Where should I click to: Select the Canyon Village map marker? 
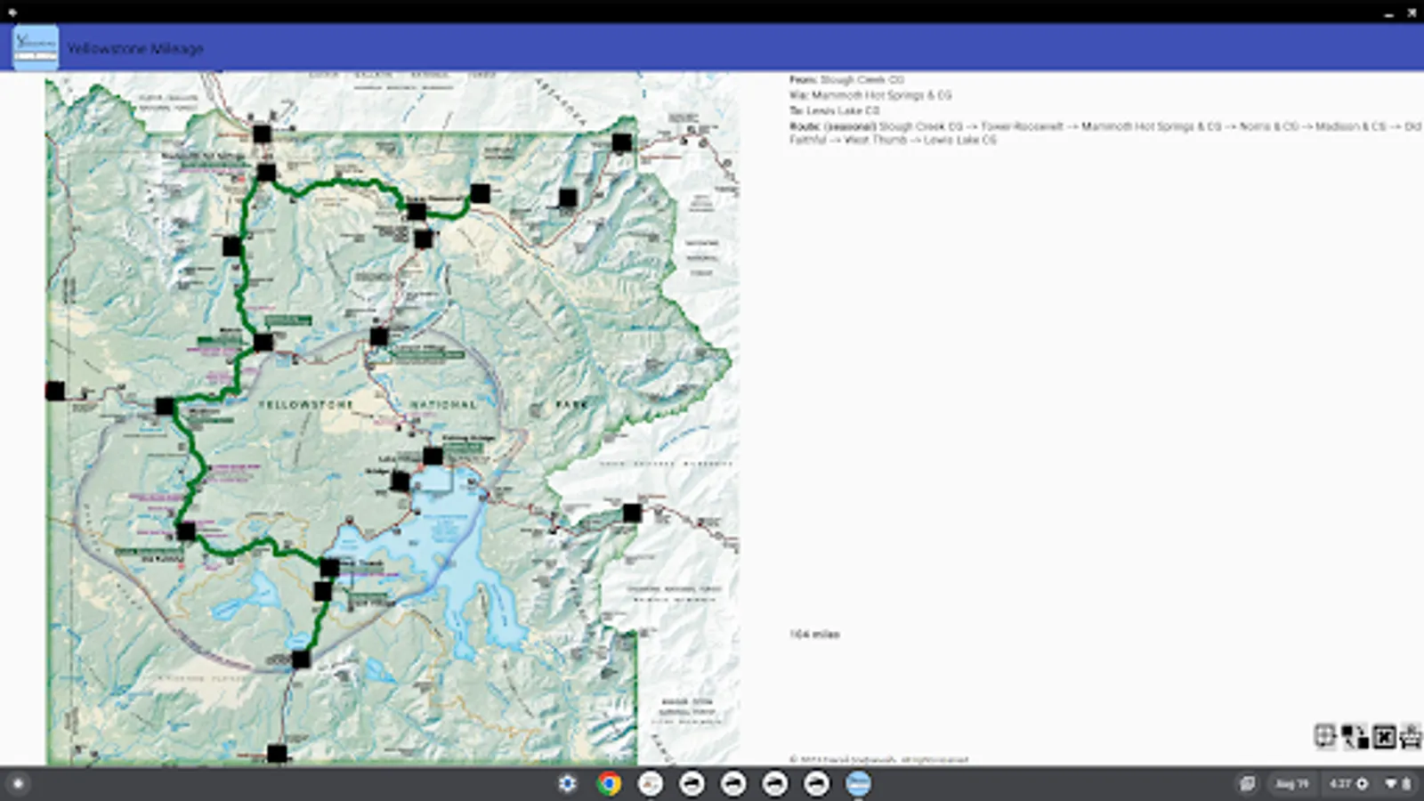click(x=379, y=336)
